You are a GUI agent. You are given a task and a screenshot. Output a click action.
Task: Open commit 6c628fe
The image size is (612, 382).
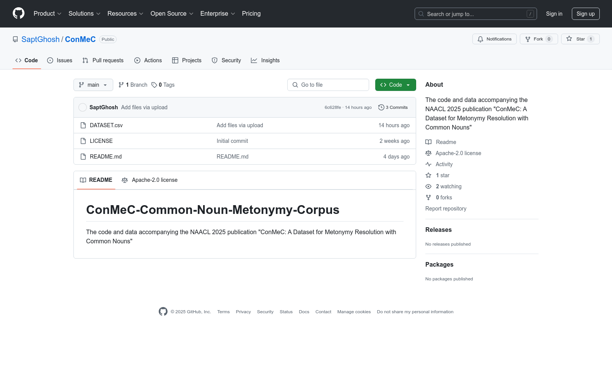pos(333,107)
